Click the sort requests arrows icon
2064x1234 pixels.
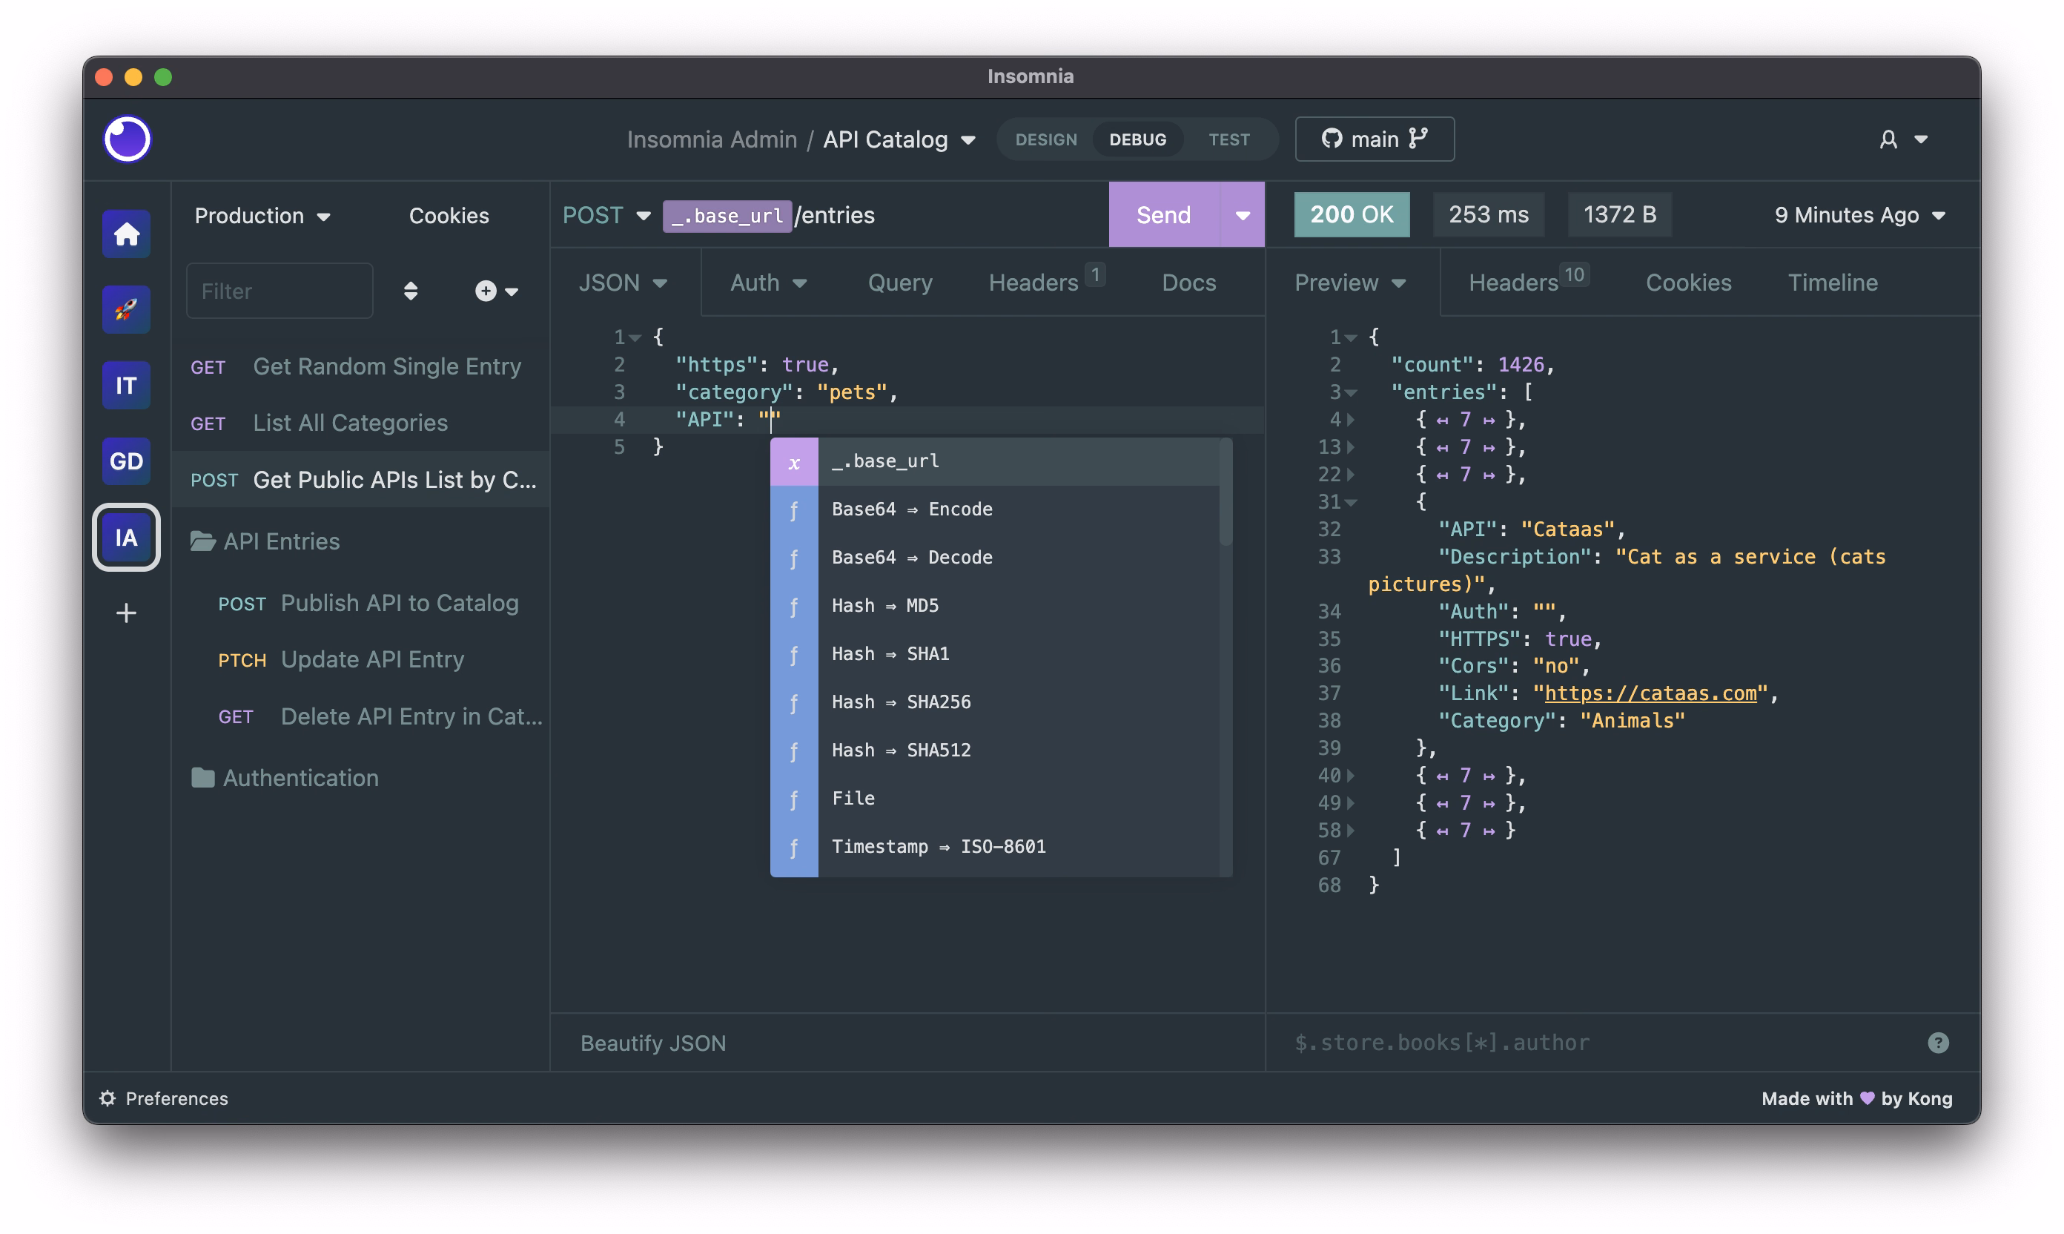click(411, 291)
